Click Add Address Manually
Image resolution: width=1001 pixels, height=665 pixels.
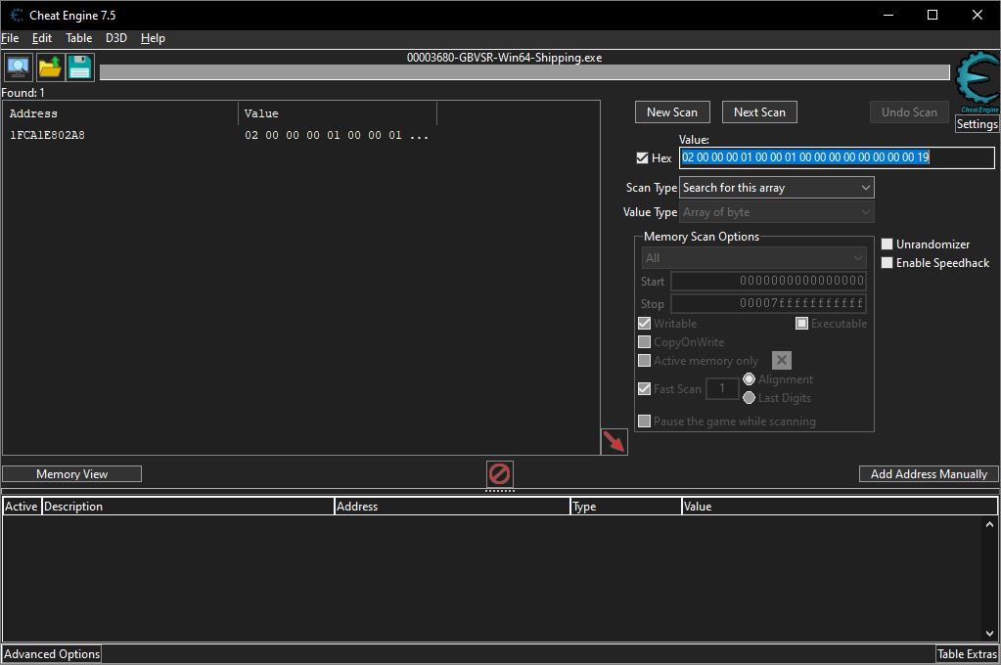pos(929,474)
